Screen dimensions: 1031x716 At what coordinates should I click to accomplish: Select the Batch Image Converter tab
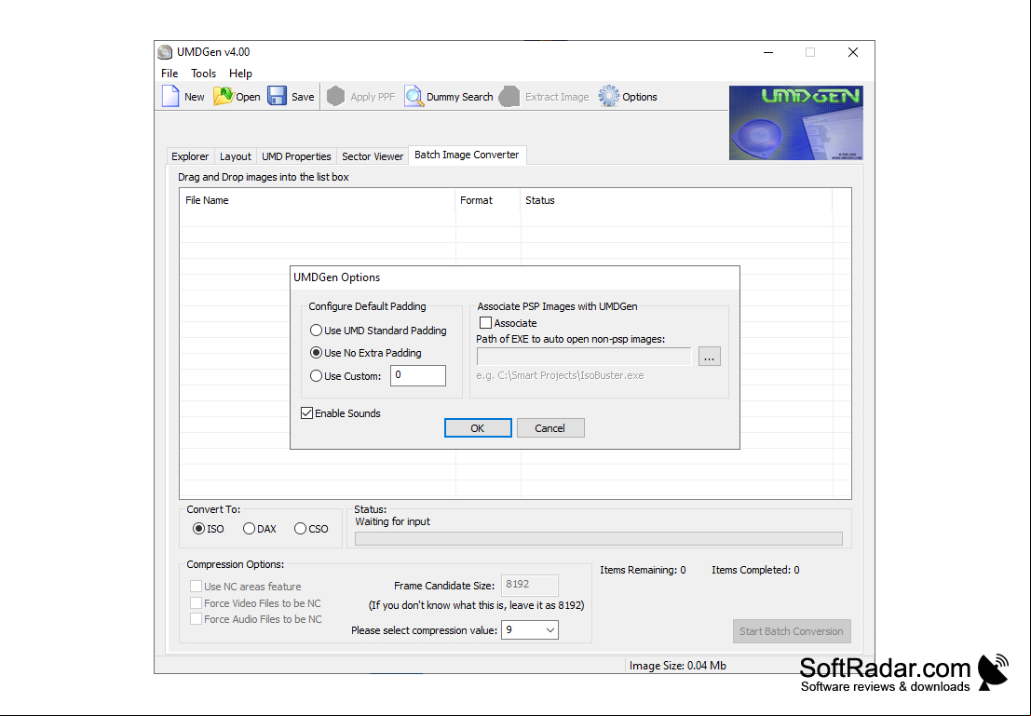(467, 155)
